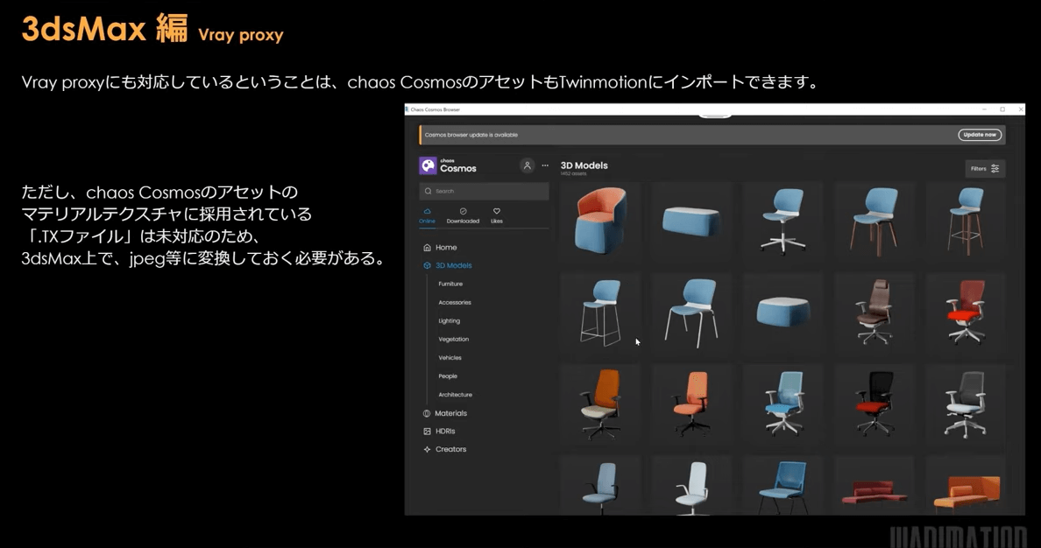
Task: Select 3D Models in sidebar
Action: [453, 265]
